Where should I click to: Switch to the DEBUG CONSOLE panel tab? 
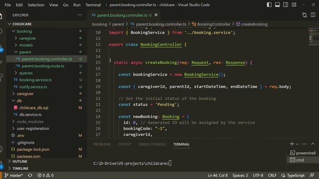152,144
